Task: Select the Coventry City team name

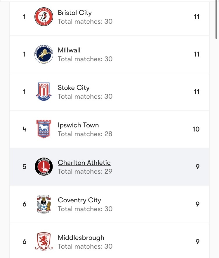Action: tap(79, 200)
